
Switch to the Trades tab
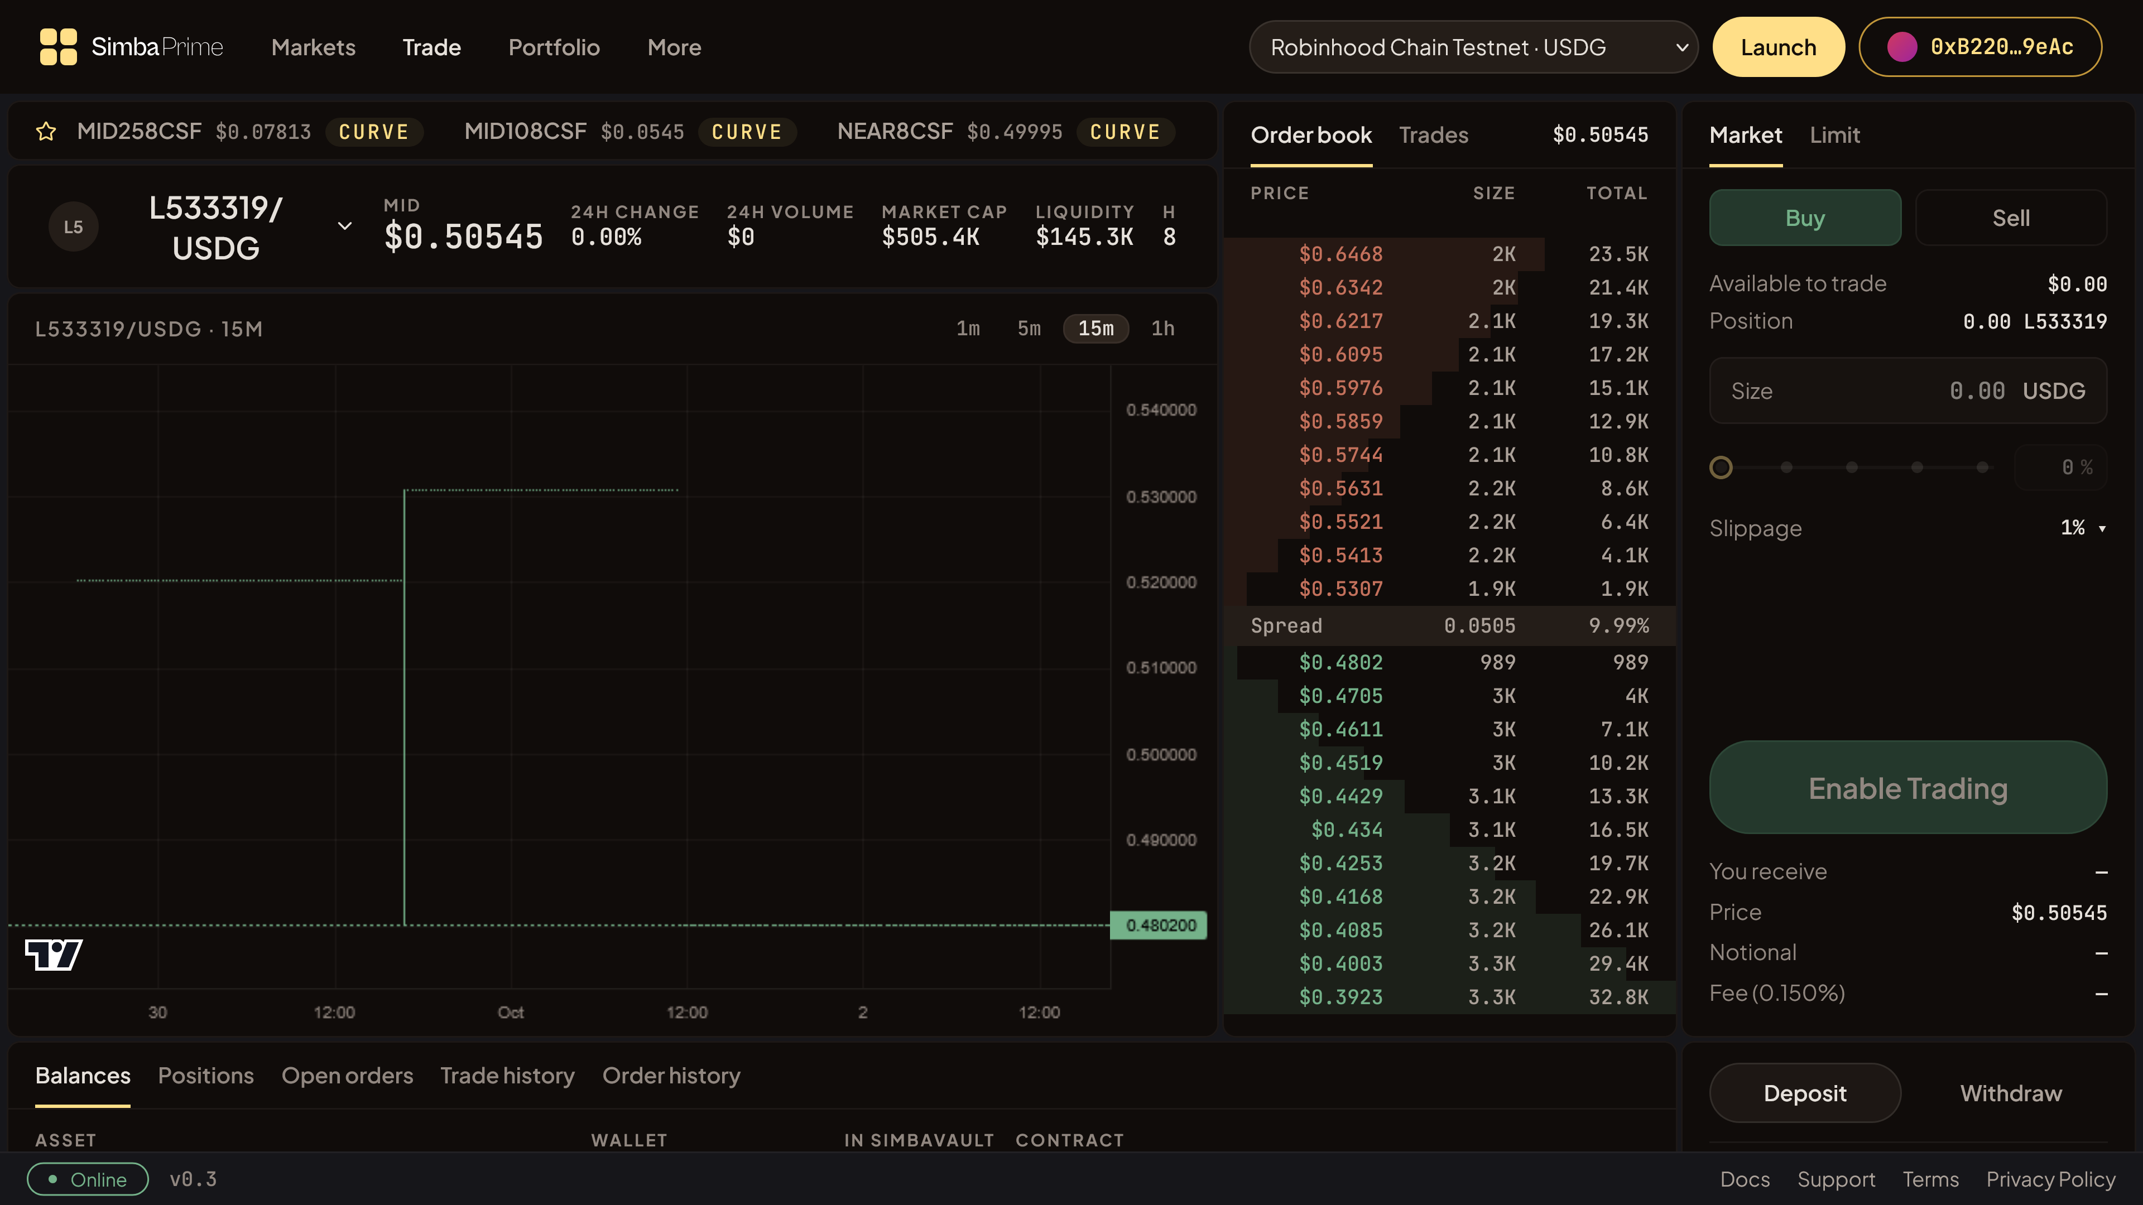(x=1433, y=134)
